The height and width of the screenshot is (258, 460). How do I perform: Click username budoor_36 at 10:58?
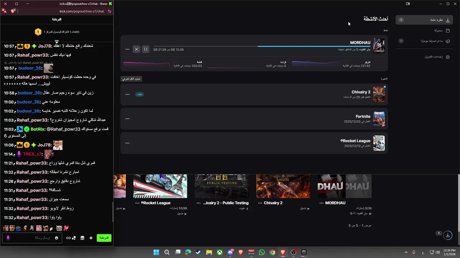coord(29,93)
